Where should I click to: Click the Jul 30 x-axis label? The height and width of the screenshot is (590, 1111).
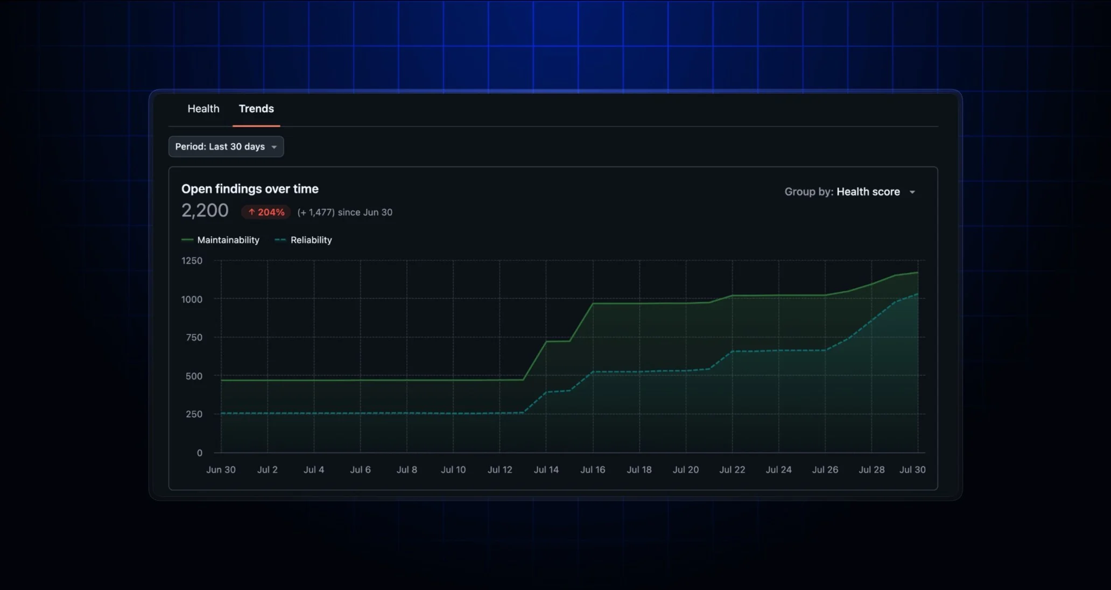pyautogui.click(x=912, y=469)
